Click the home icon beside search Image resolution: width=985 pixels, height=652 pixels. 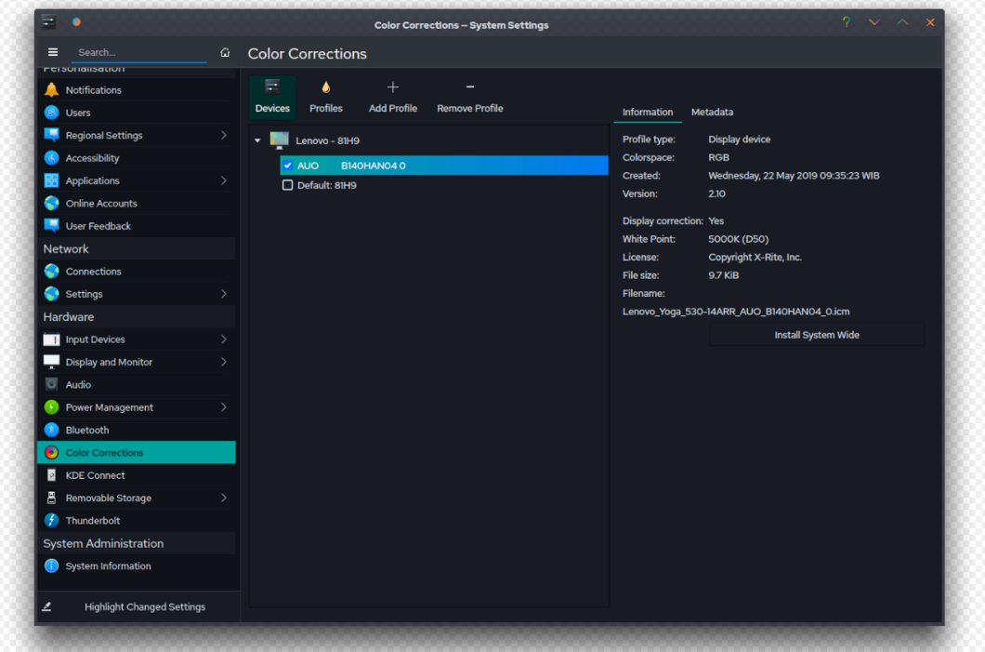tap(225, 53)
